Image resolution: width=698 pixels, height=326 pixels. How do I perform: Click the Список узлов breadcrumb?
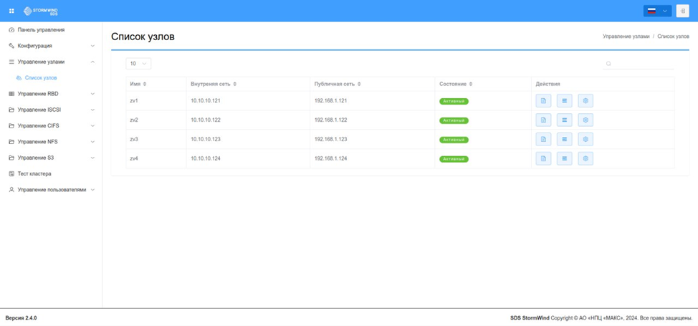tap(673, 36)
